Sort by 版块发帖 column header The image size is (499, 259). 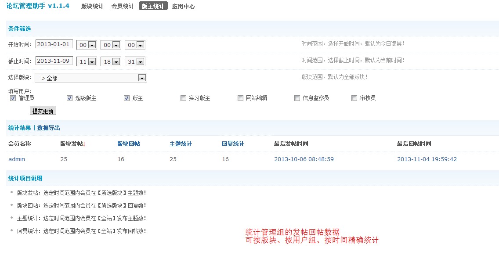pyautogui.click(x=72, y=144)
